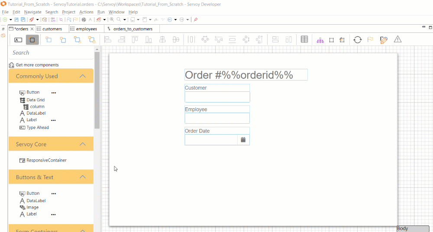
Task: Click the form hierarchy icon in toolbar
Action: [x=320, y=40]
